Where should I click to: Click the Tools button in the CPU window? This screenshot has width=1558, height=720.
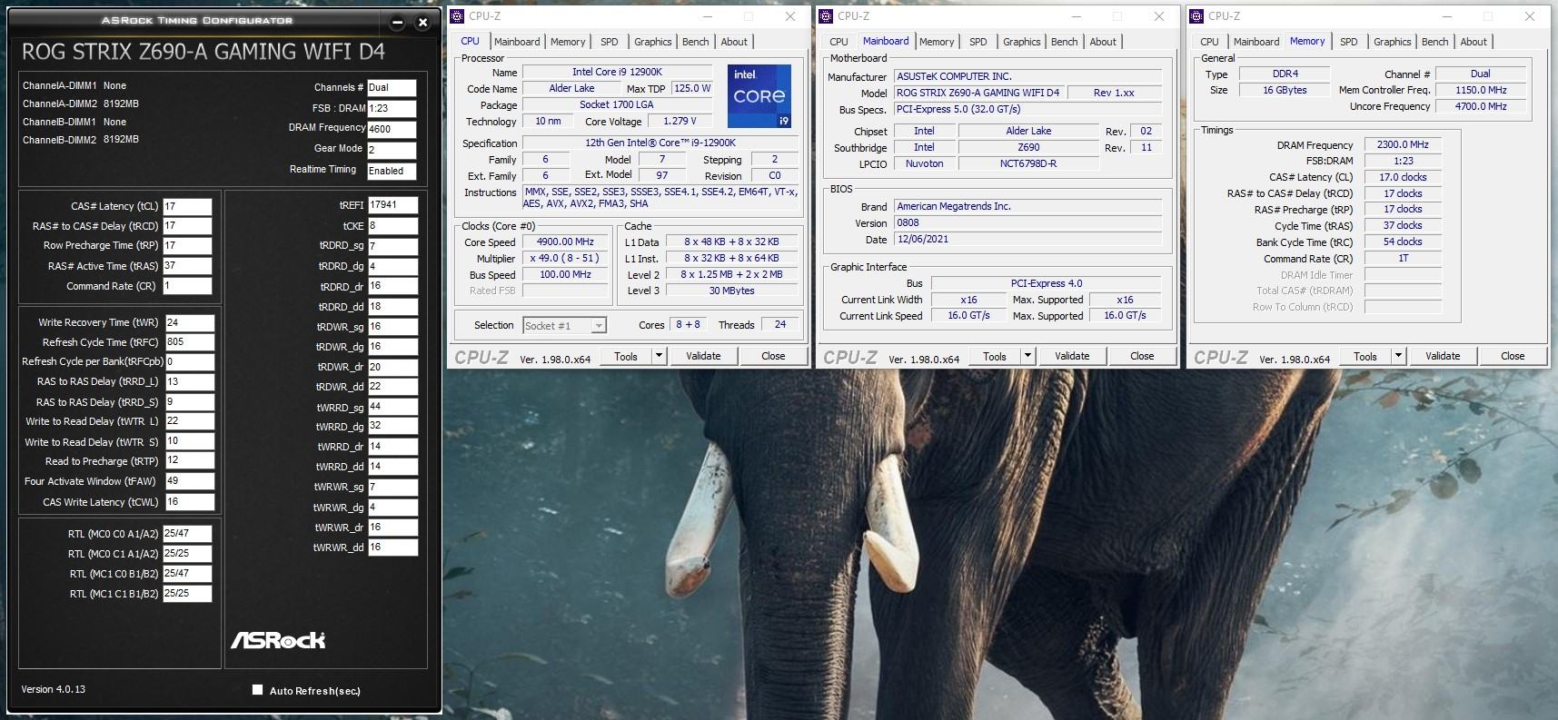point(626,356)
